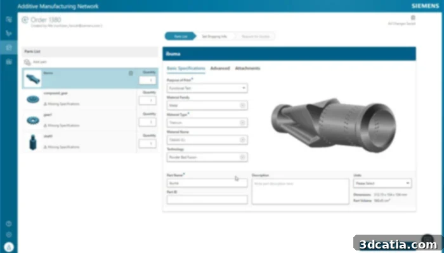Click the back arrow beside Order 1380
Screen dimensions: 444x253
pyautogui.click(x=25, y=20)
